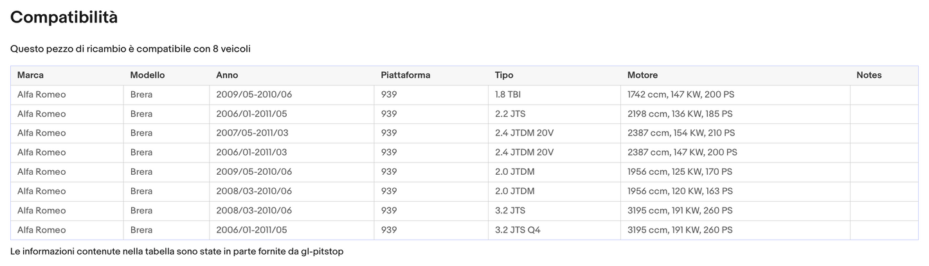Select the Modello column header
This screenshot has width=929, height=266.
click(x=147, y=75)
